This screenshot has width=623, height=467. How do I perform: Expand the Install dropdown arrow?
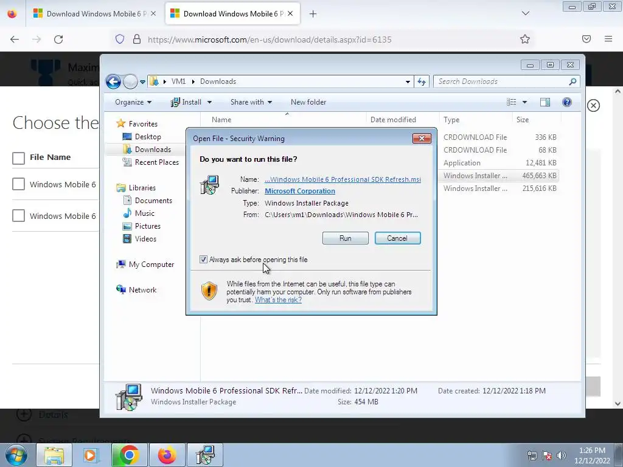click(x=209, y=102)
